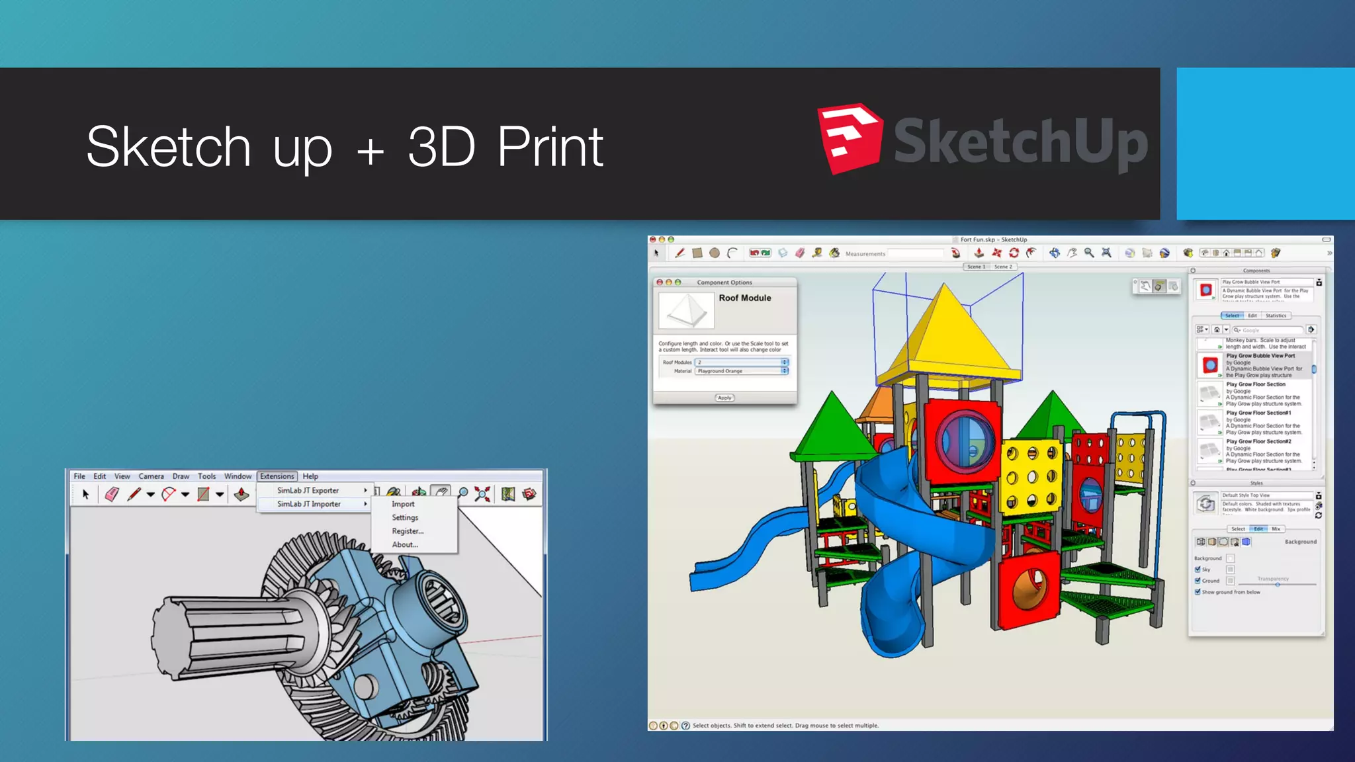Image resolution: width=1355 pixels, height=762 pixels.
Task: Choose the Rectangle tool in Fort Fun toolbar
Action: [x=697, y=253]
